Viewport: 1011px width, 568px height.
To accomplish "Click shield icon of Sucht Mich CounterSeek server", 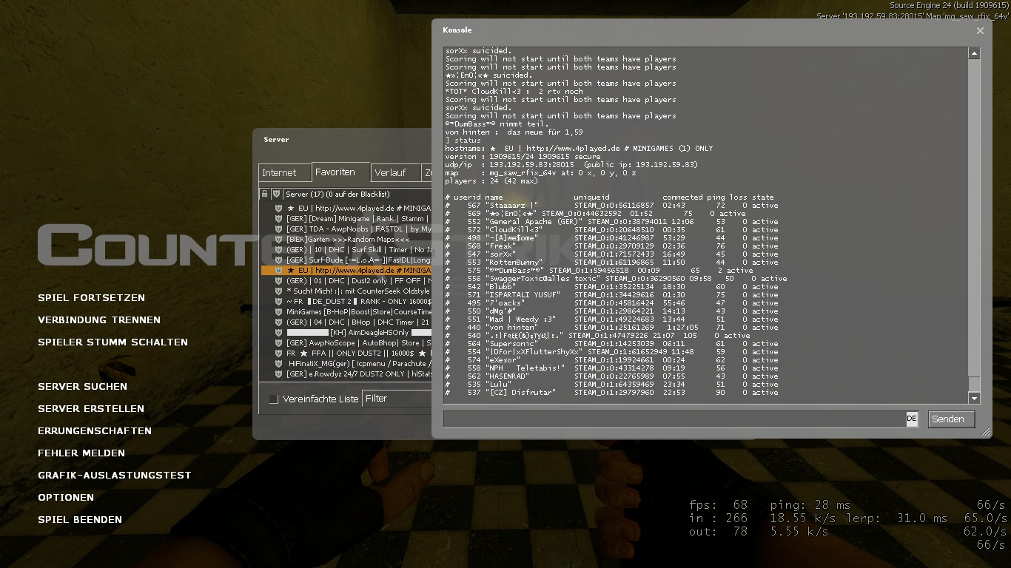I will point(278,291).
